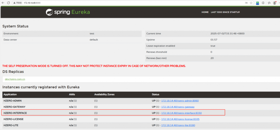Go to HOME in navigation bar
Viewport: 280px width, 130px height.
(205, 12)
